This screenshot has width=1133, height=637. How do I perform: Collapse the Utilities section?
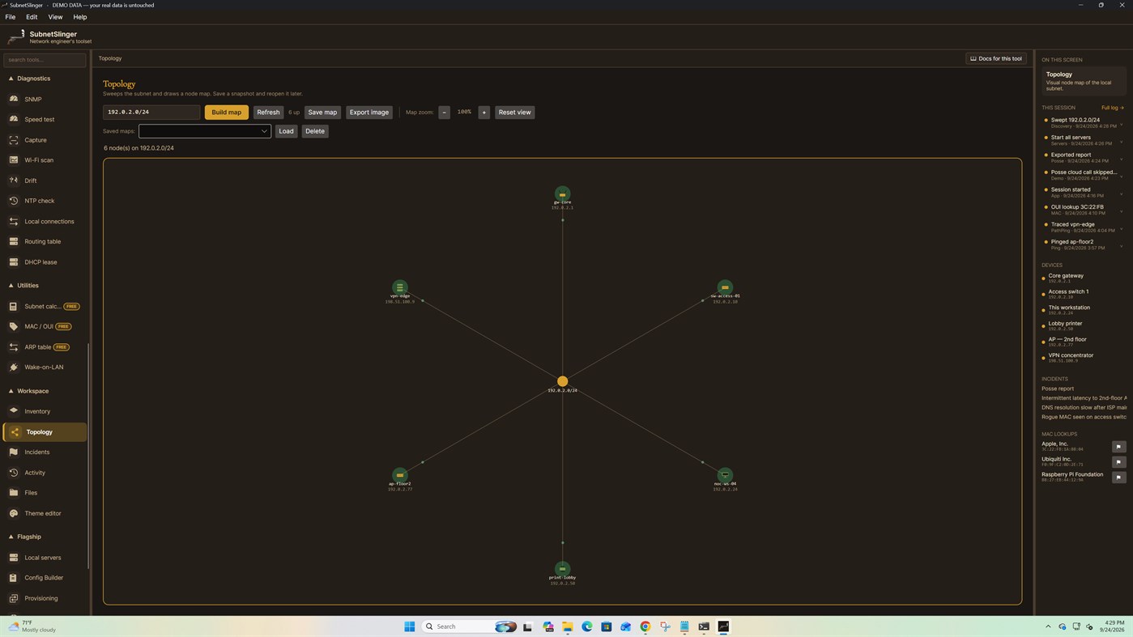[11, 286]
